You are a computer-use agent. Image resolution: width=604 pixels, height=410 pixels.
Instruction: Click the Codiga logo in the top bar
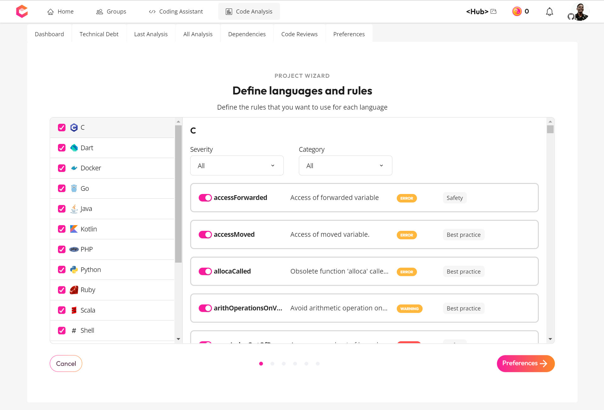22,11
